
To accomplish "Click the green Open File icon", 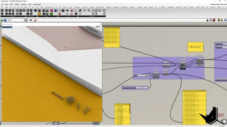I will 2,20.
